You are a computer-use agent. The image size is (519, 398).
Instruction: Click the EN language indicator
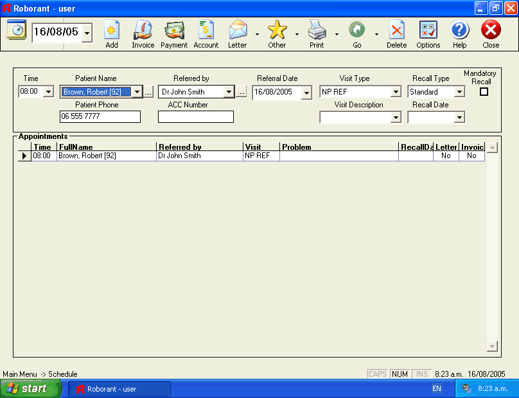pyautogui.click(x=437, y=388)
